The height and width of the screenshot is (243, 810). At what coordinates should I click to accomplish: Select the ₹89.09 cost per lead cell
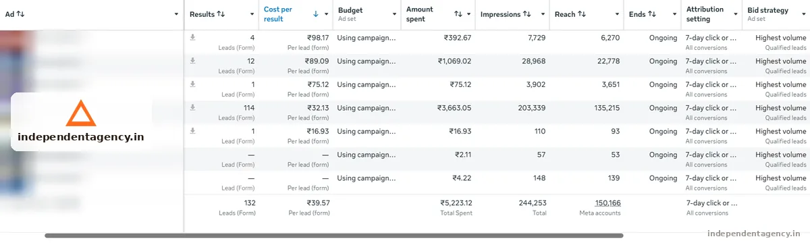click(317, 61)
